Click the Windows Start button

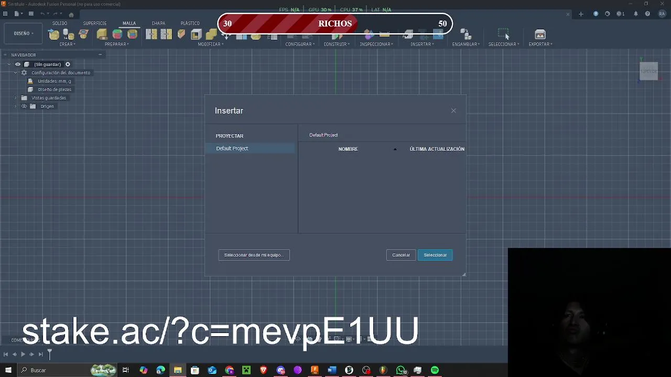pos(8,370)
